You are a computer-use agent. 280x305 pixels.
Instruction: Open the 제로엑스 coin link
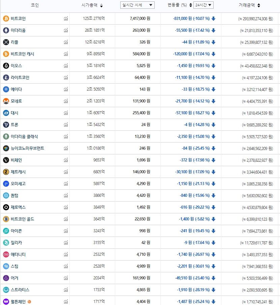(x=18, y=207)
